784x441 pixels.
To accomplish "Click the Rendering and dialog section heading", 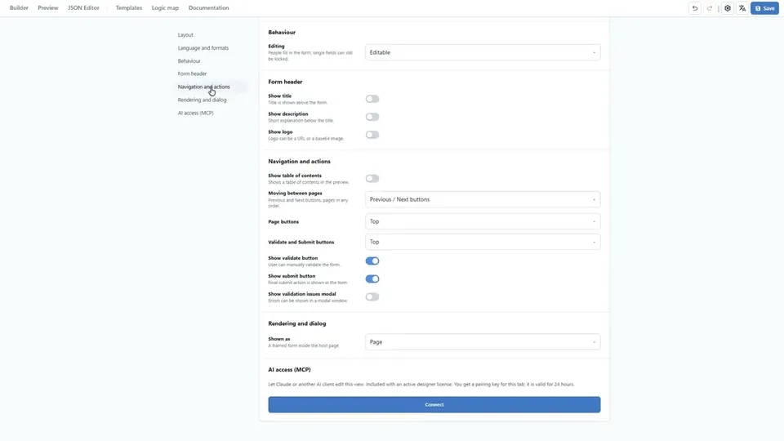I will (x=297, y=323).
